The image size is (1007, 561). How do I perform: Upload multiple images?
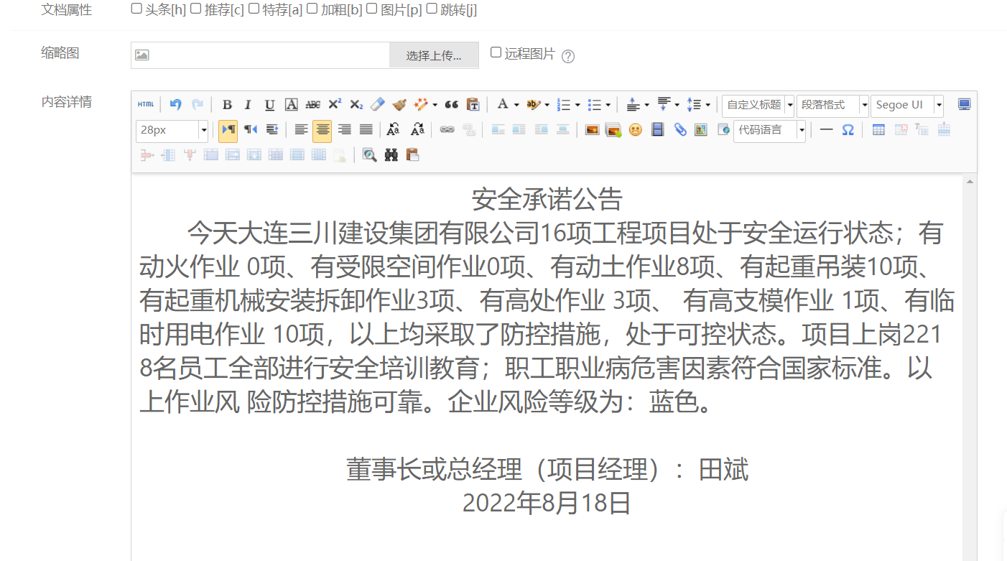click(613, 130)
